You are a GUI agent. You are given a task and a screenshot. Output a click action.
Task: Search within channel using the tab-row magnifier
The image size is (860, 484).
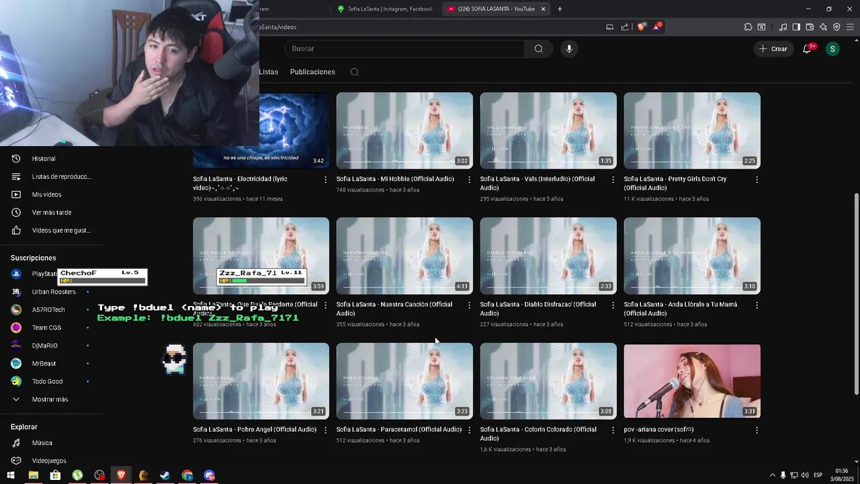pos(355,72)
